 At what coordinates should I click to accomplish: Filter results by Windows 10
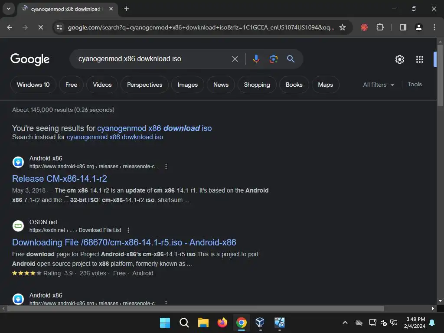(x=33, y=85)
